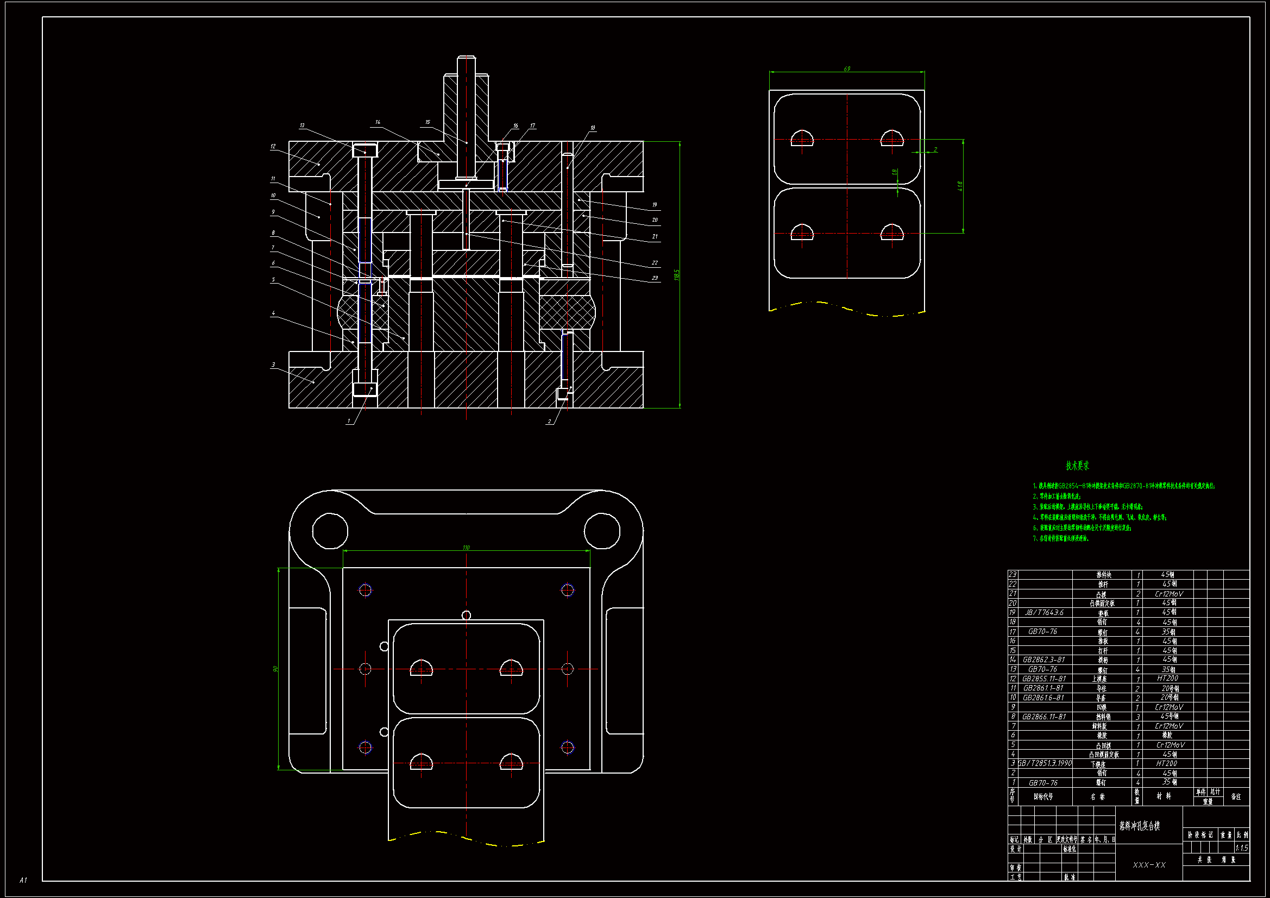The height and width of the screenshot is (898, 1270).
Task: Click balloon number 23 on the section view
Action: pyautogui.click(x=655, y=278)
